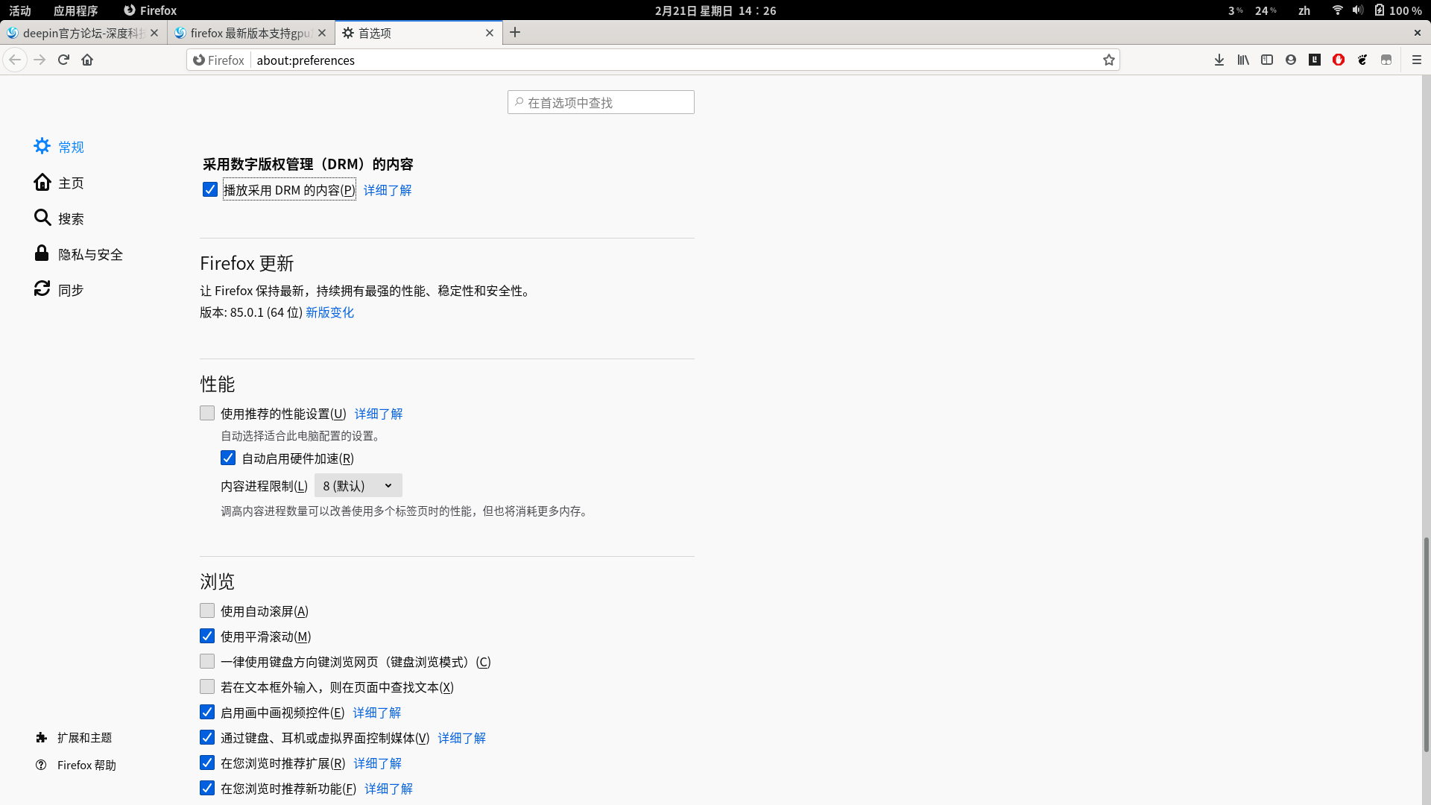Click the 在首选项中查找 search field
The image size is (1431, 805).
pyautogui.click(x=601, y=102)
